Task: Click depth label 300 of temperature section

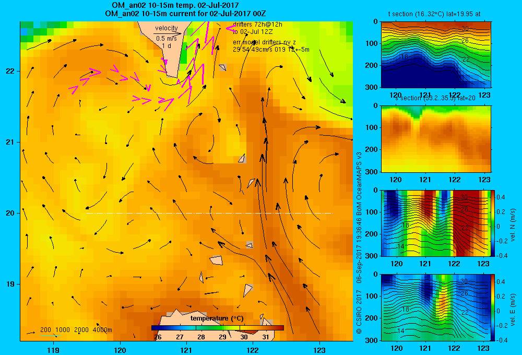Action: pyautogui.click(x=371, y=87)
